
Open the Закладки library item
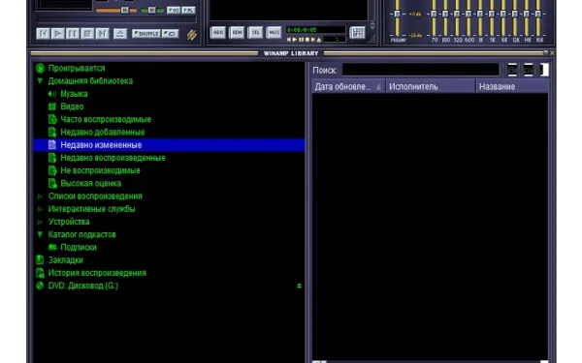pyautogui.click(x=65, y=260)
